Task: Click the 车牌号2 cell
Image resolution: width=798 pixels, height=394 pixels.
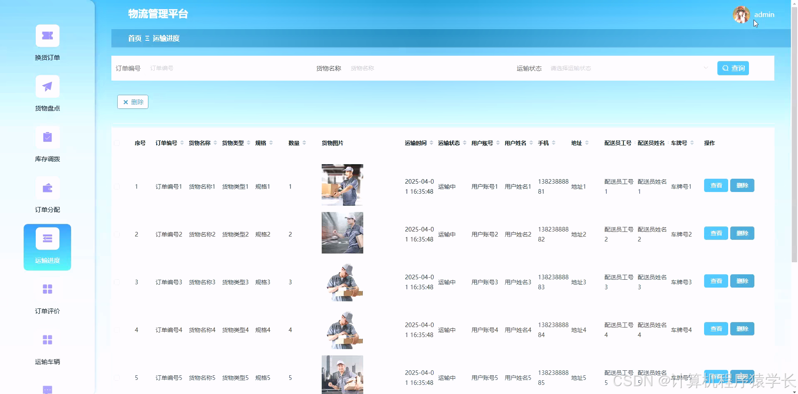Action: pos(681,234)
